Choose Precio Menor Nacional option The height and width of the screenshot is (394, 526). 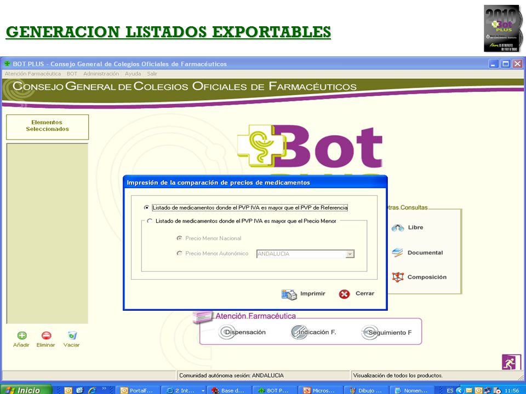point(179,238)
